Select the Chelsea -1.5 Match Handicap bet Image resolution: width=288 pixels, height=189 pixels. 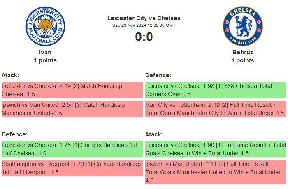72,90
